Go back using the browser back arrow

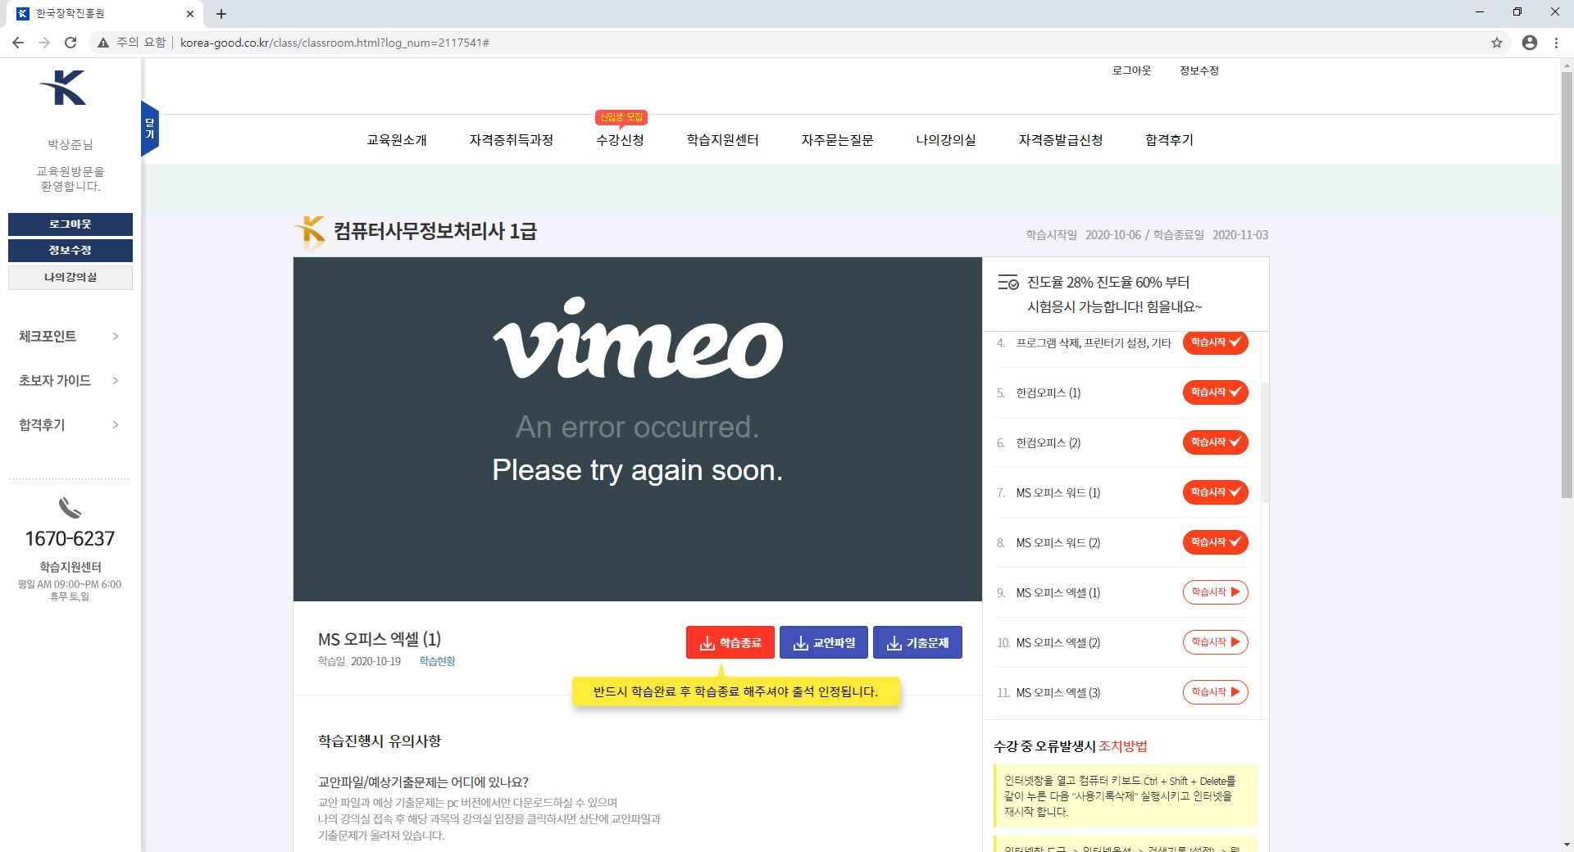[x=18, y=43]
